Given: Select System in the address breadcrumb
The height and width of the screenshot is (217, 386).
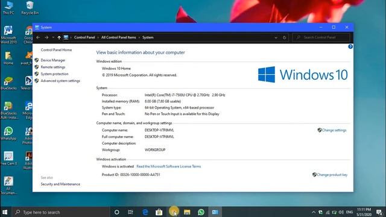Looking at the screenshot, I should pos(148,37).
